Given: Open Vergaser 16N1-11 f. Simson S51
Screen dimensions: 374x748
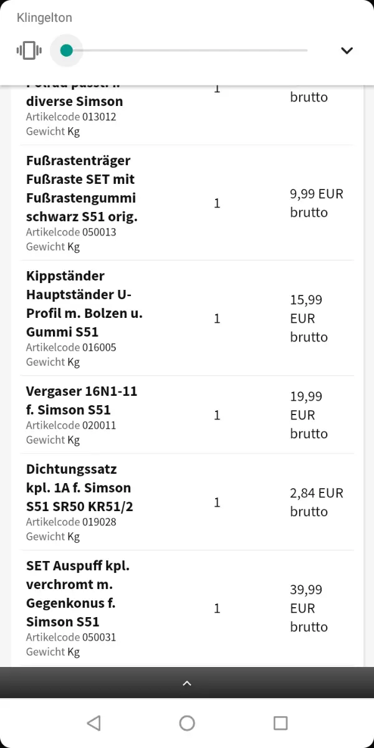Looking at the screenshot, I should coord(82,400).
